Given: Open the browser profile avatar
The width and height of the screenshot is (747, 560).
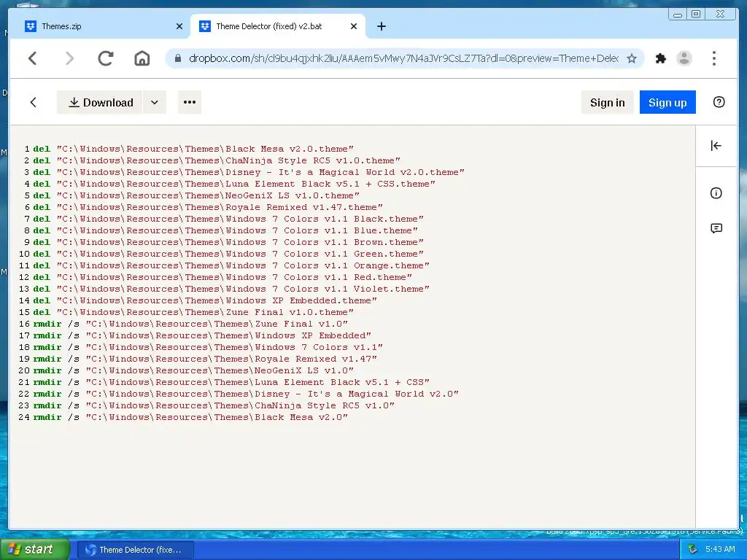Looking at the screenshot, I should click(x=684, y=58).
